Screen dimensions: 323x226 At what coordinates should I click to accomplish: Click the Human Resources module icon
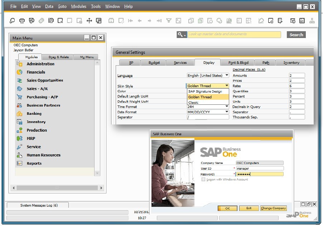click(20, 155)
